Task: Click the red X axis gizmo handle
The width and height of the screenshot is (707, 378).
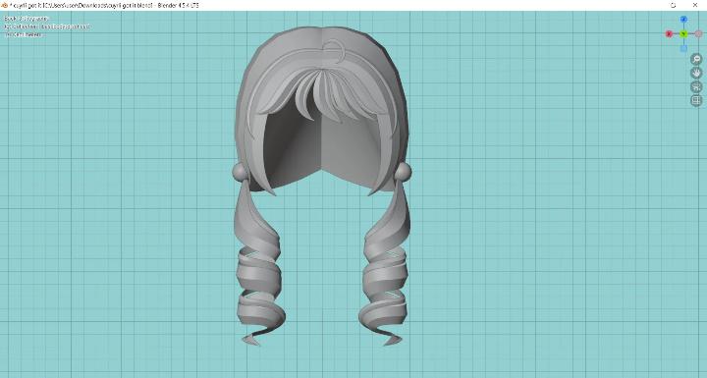Action: click(x=669, y=33)
